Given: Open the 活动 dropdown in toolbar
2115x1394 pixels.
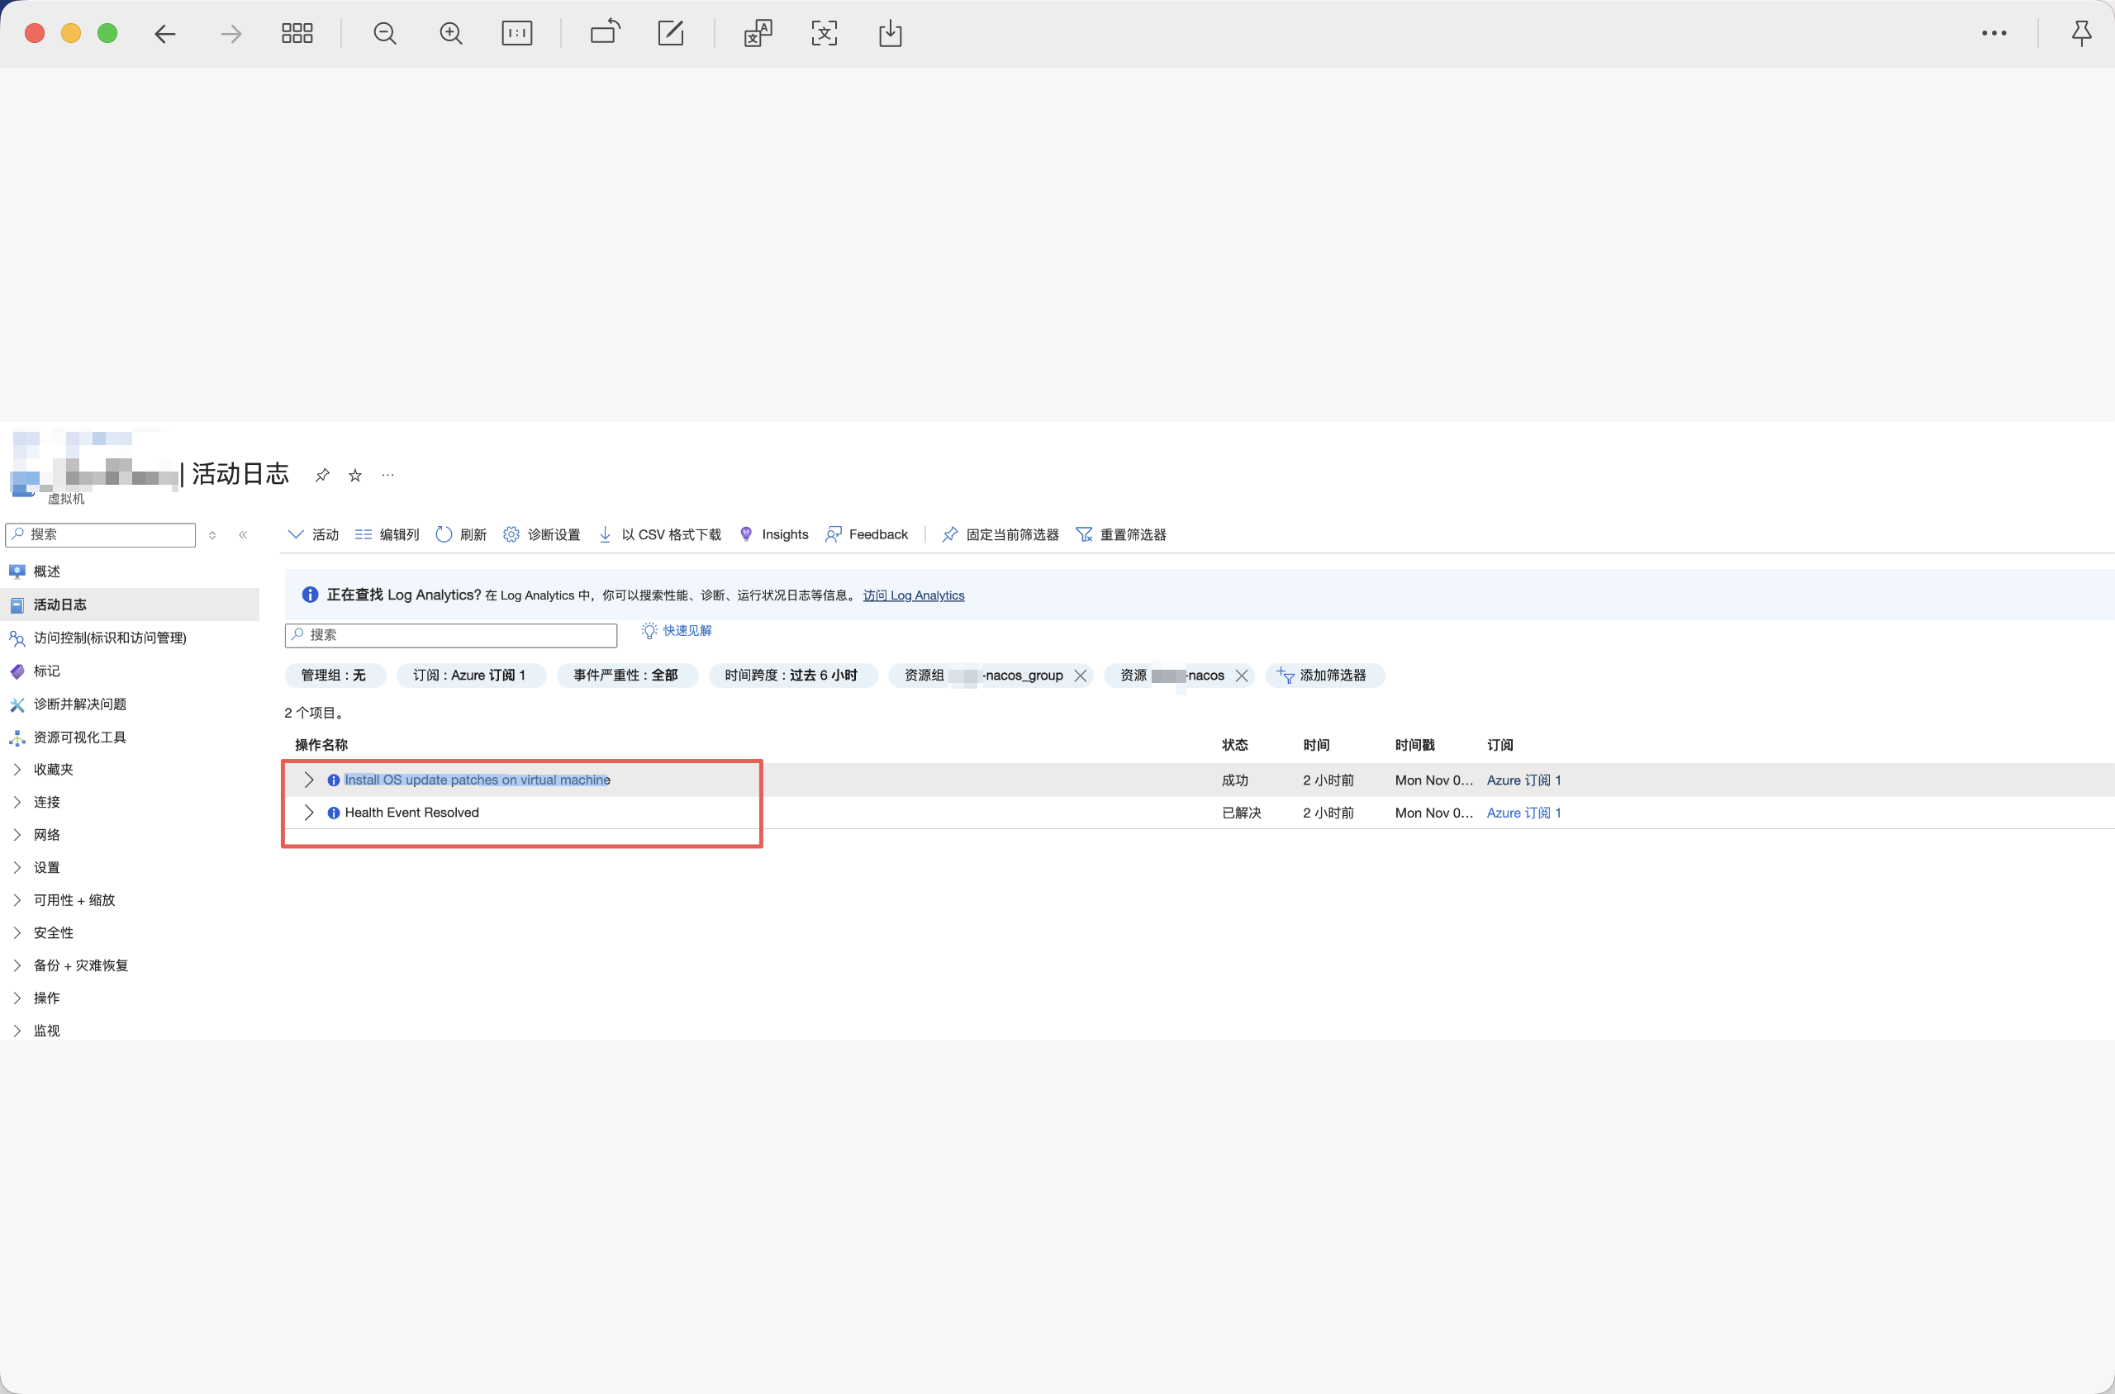Looking at the screenshot, I should [x=313, y=534].
